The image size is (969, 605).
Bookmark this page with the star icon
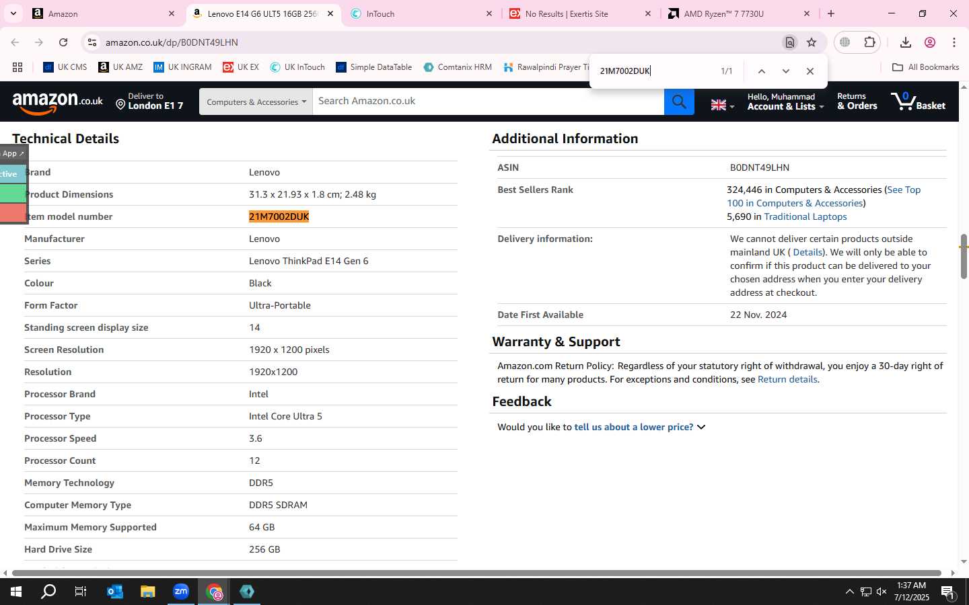tap(812, 42)
